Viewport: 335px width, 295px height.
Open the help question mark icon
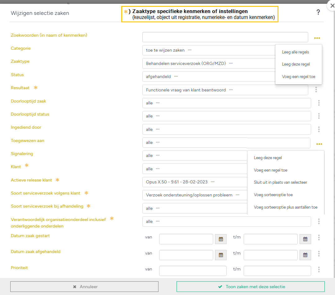pyautogui.click(x=318, y=12)
